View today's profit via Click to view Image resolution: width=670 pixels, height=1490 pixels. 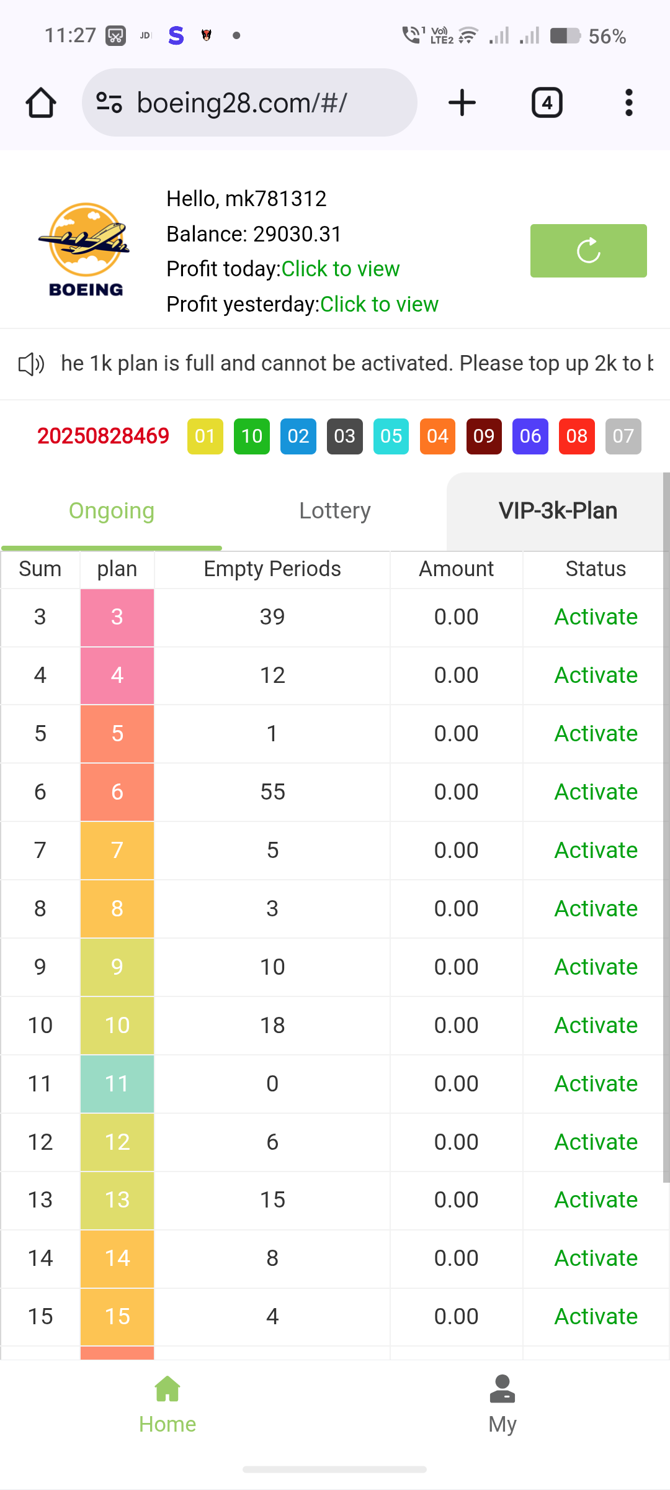pyautogui.click(x=340, y=269)
